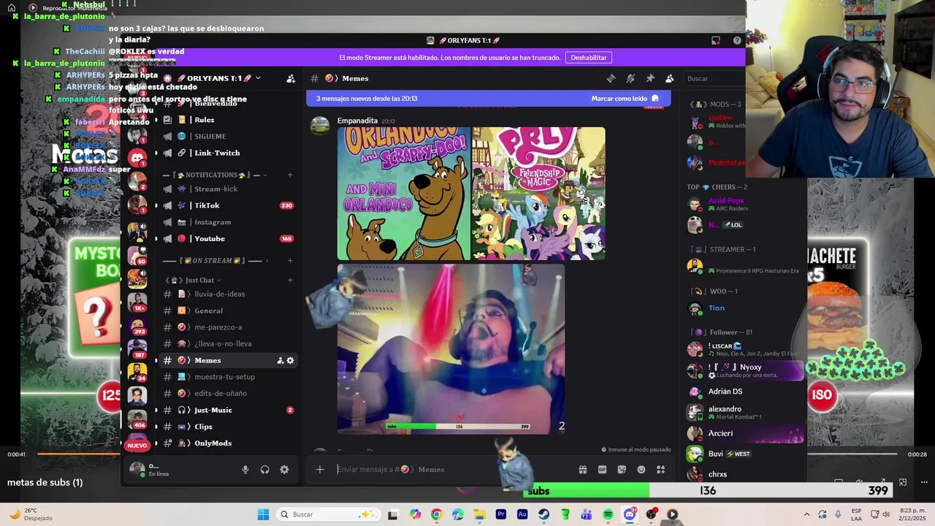This screenshot has height=526, width=935.
Task: Open sticker picker in message bar
Action: [x=622, y=469]
